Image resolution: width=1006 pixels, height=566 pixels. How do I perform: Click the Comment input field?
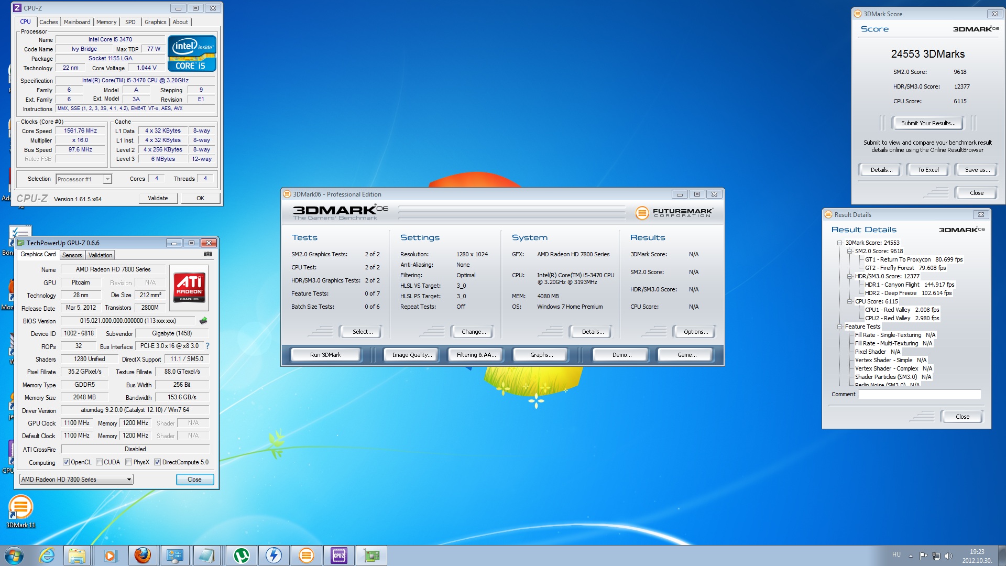coord(920,394)
